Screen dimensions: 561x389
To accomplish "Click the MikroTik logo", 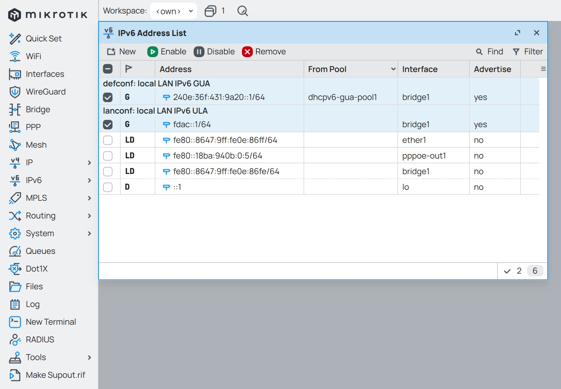I will 48,15.
